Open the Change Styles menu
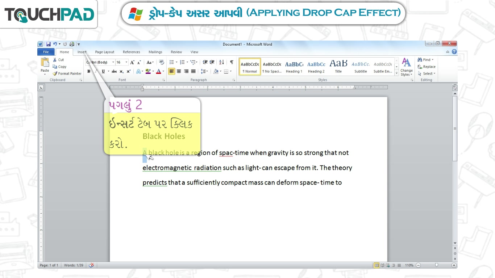 [x=407, y=67]
